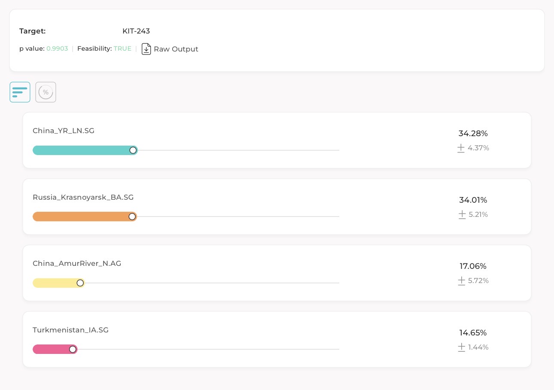Click the Raw Output download icon

146,49
